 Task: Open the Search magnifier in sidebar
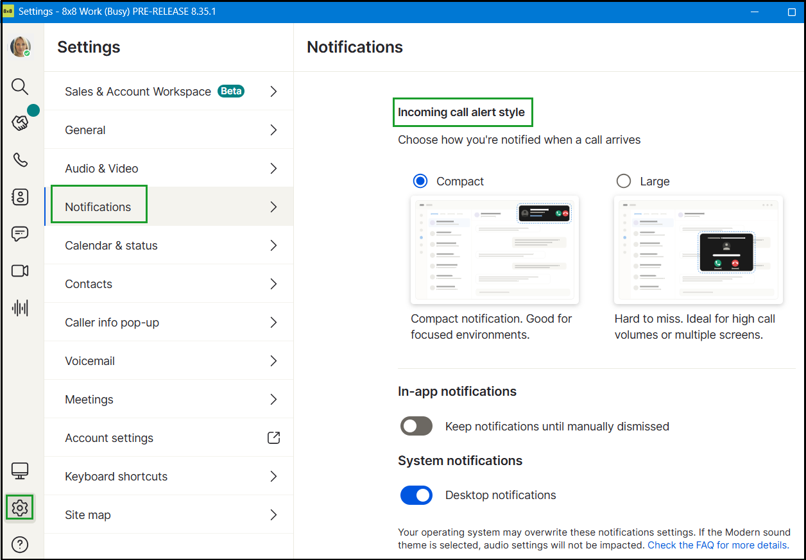tap(20, 87)
